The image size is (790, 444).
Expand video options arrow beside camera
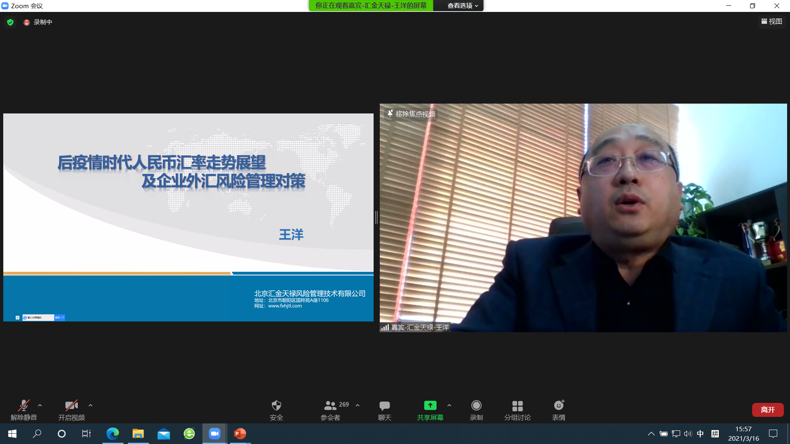[x=91, y=405]
